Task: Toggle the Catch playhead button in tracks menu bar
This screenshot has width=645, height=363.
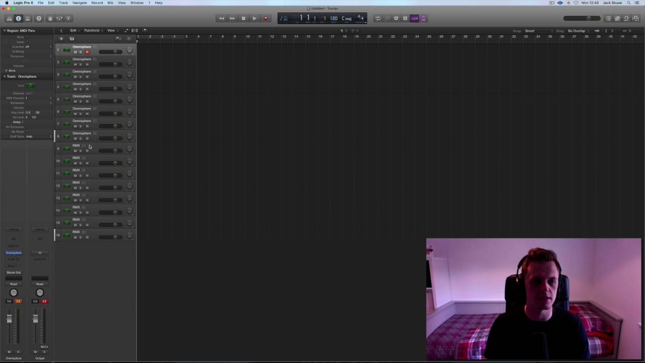Action: 145,31
